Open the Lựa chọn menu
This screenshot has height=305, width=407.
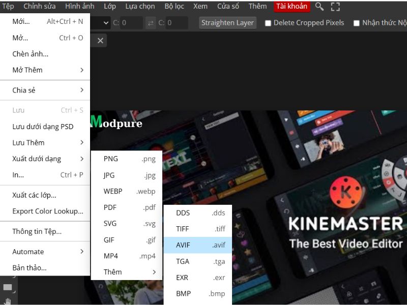point(140,6)
